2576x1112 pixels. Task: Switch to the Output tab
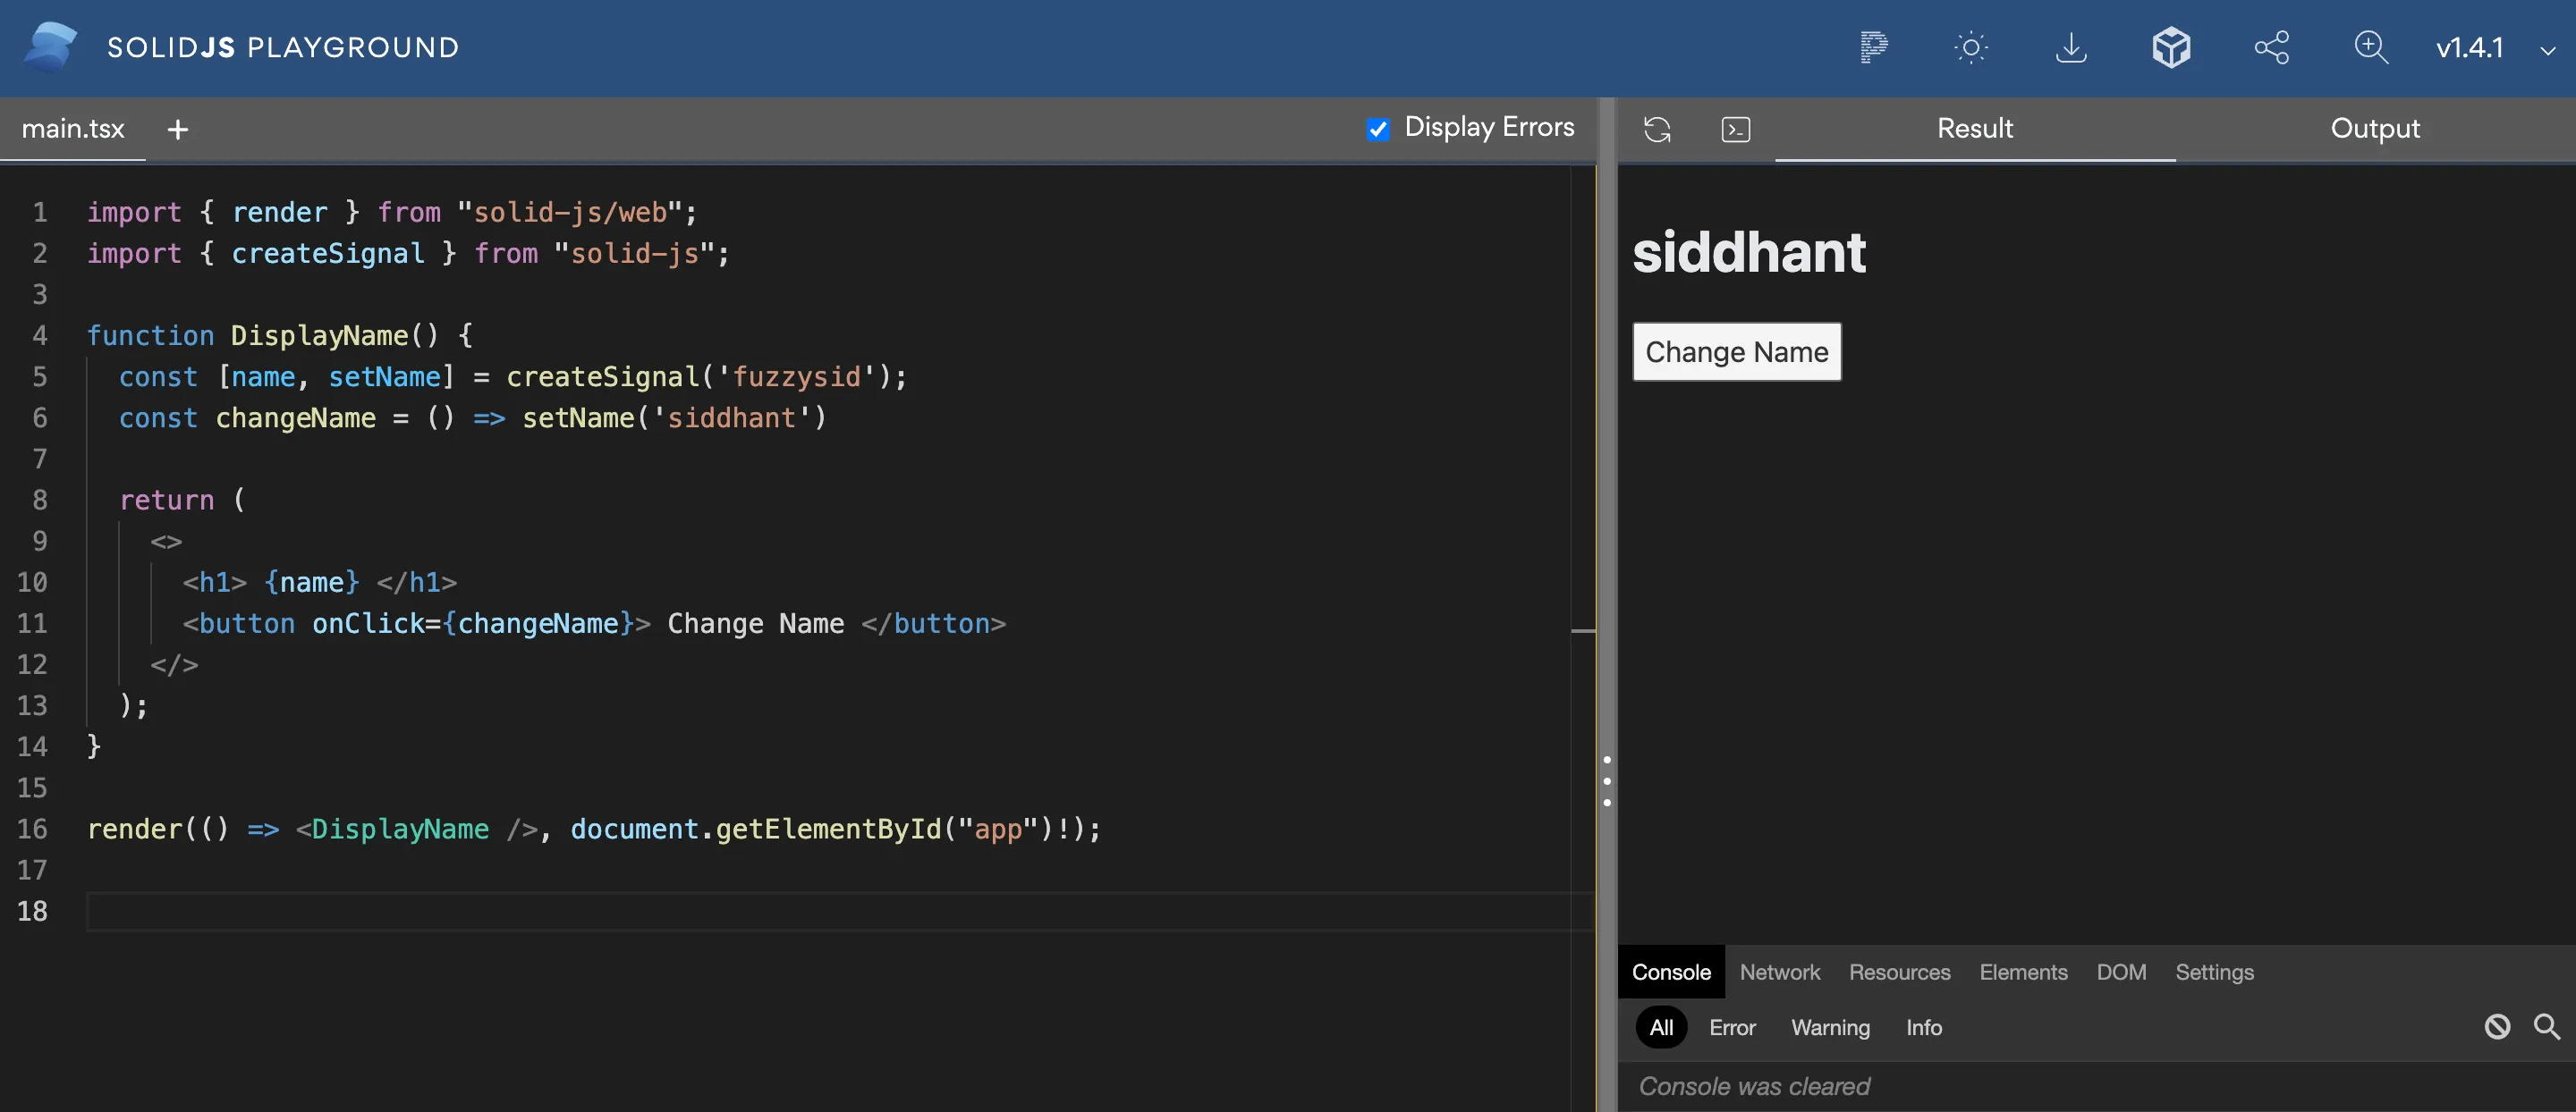2374,129
